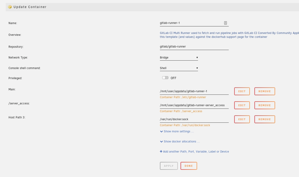Click the autofill icon in Name field
Image resolution: width=299 pixels, height=177 pixels.
click(x=225, y=23)
